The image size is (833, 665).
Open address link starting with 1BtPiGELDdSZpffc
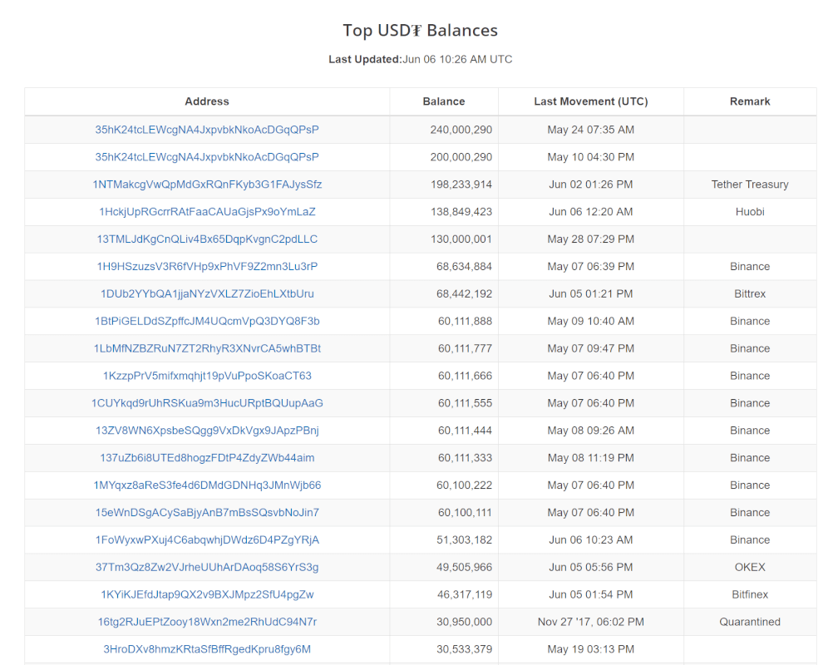(207, 321)
